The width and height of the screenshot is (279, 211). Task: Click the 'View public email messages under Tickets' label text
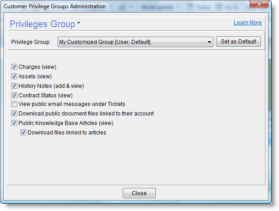tap(72, 104)
